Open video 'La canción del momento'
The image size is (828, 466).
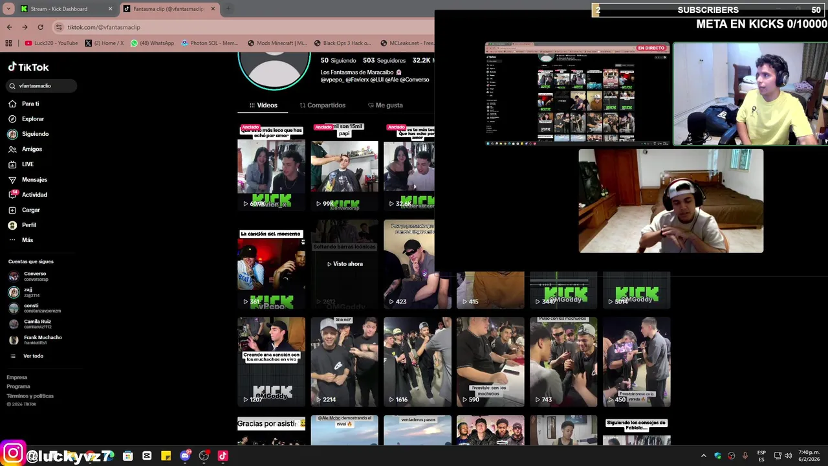point(271,265)
